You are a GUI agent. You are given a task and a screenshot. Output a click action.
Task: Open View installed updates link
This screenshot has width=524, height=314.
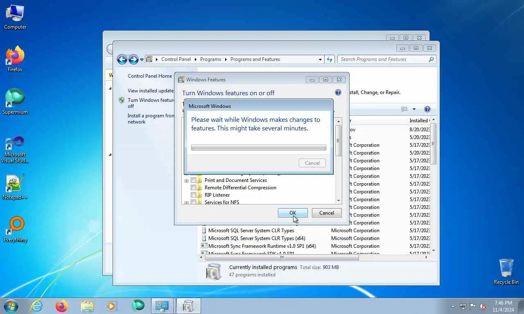click(151, 91)
